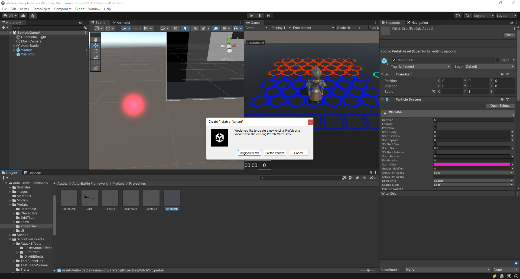This screenshot has width=520, height=279.
Task: Open the JR account dropdown
Action: pyautogui.click(x=10, y=16)
